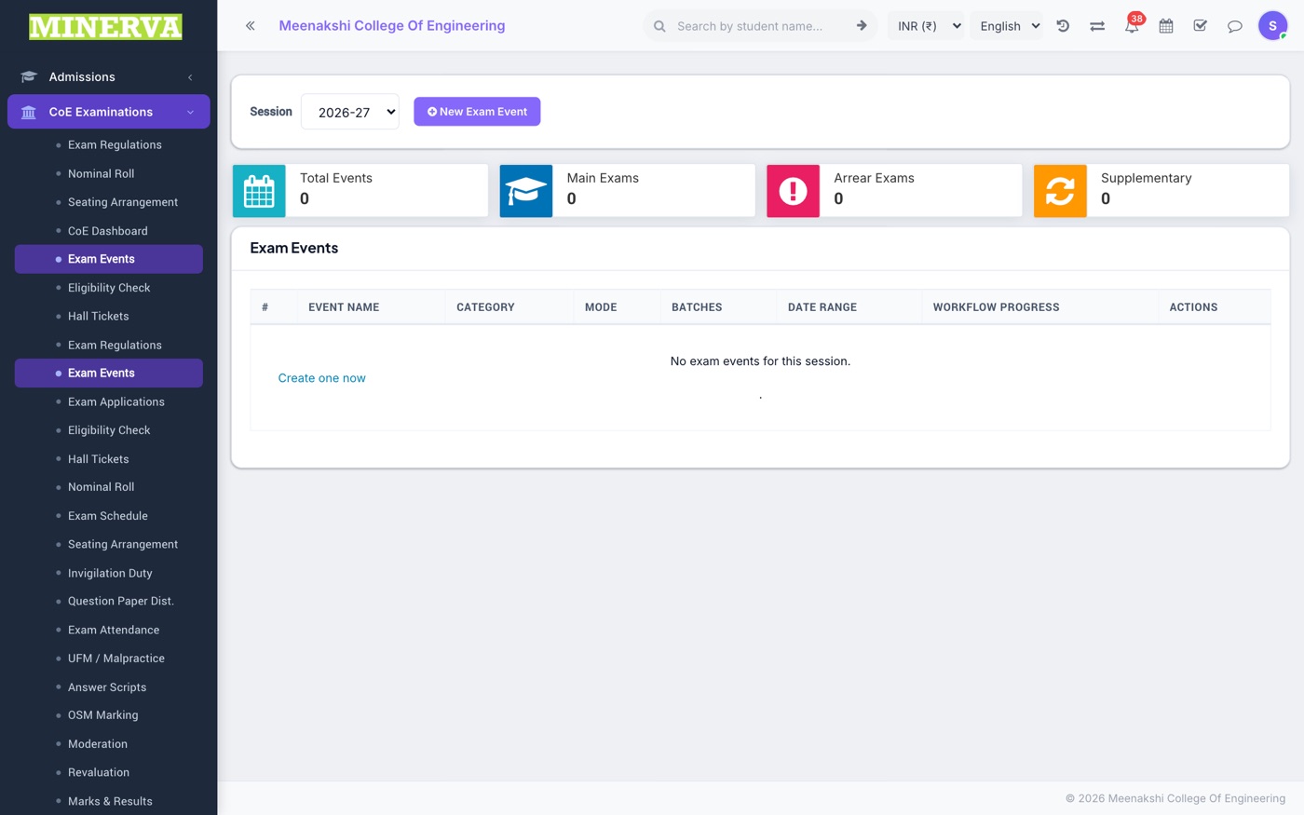This screenshot has width=1304, height=815.
Task: Open Exam Schedule in the sidebar
Action: coord(108,515)
